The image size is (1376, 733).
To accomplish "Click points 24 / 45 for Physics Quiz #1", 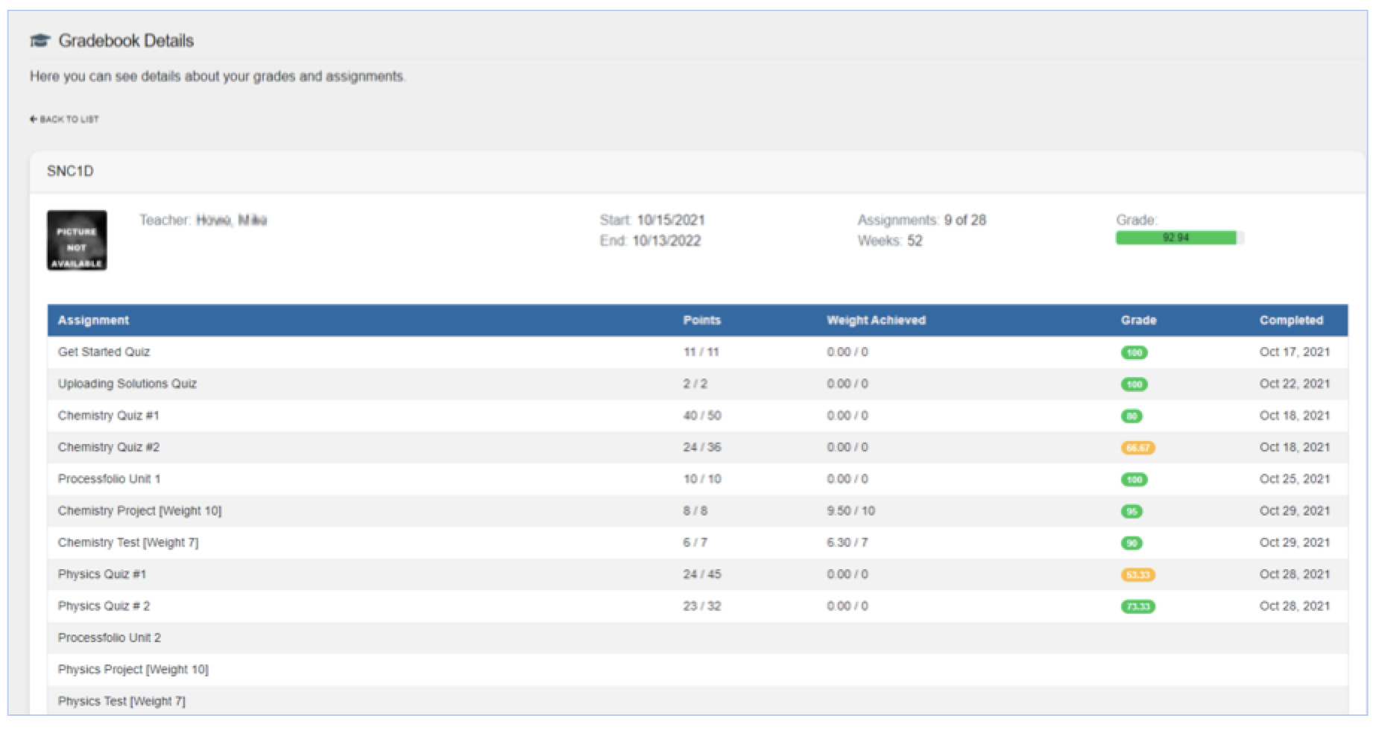I will tap(702, 574).
